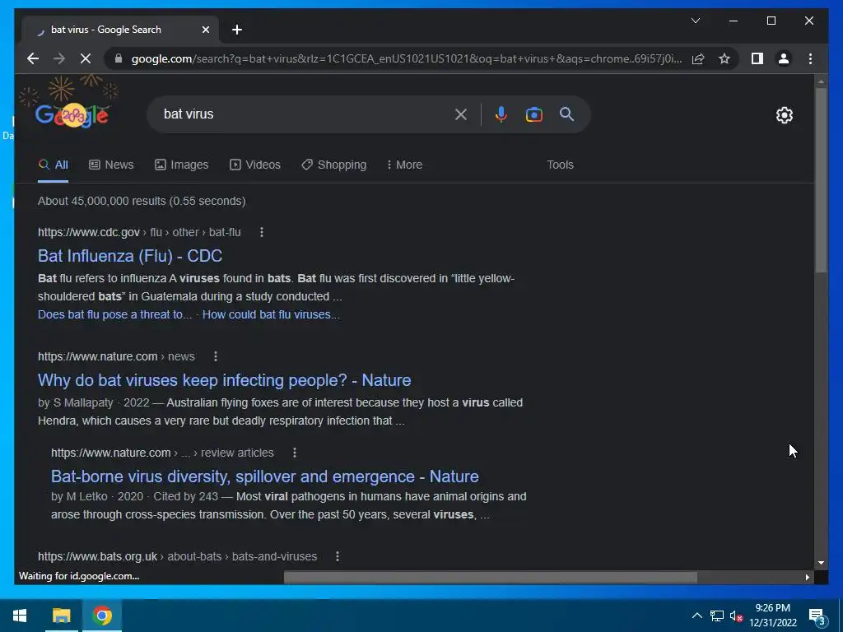Click the scroll up arrow
The image size is (843, 632).
(821, 81)
